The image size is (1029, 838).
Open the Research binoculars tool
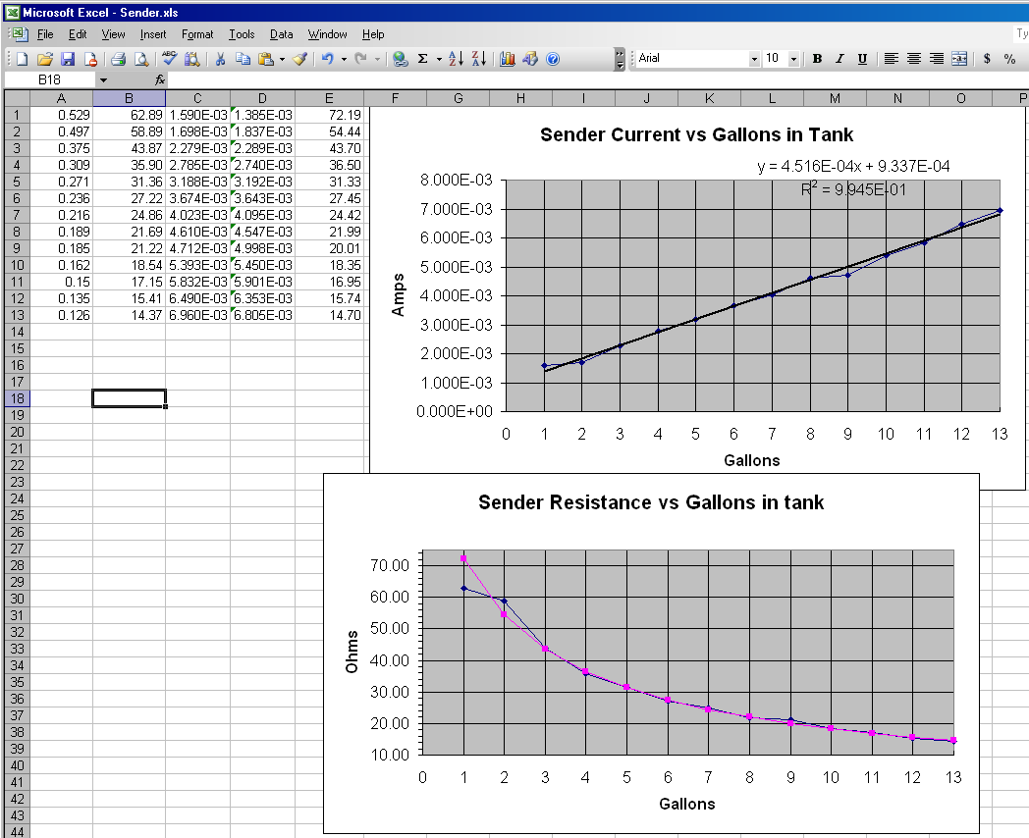(x=191, y=59)
